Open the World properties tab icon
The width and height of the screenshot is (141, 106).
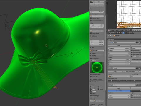point(117,33)
